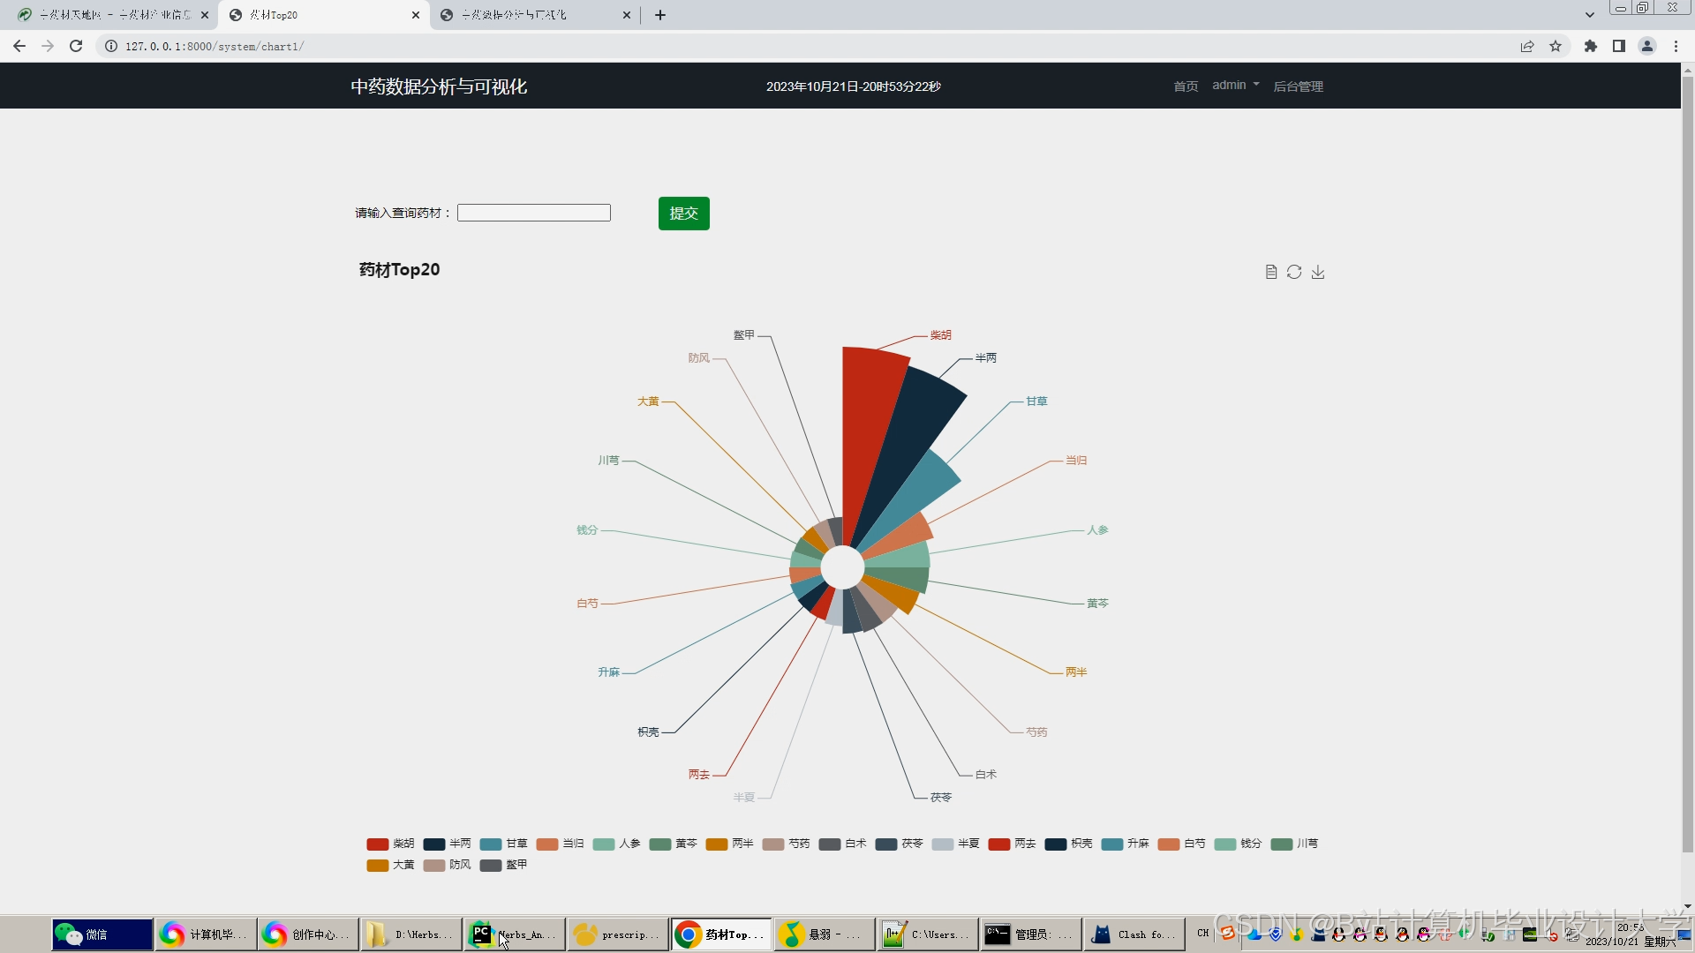The width and height of the screenshot is (1695, 953).
Task: Open the browser share icon
Action: point(1527,46)
